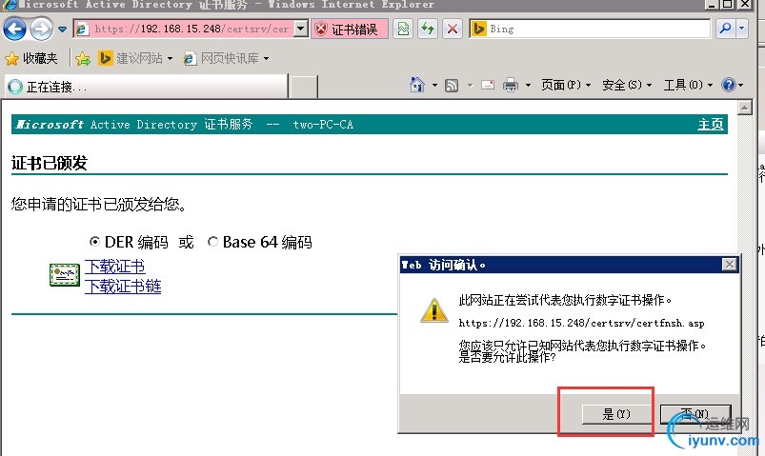Close the Web 访问确认 dialog
Viewport: 765px width, 456px height.
(729, 265)
